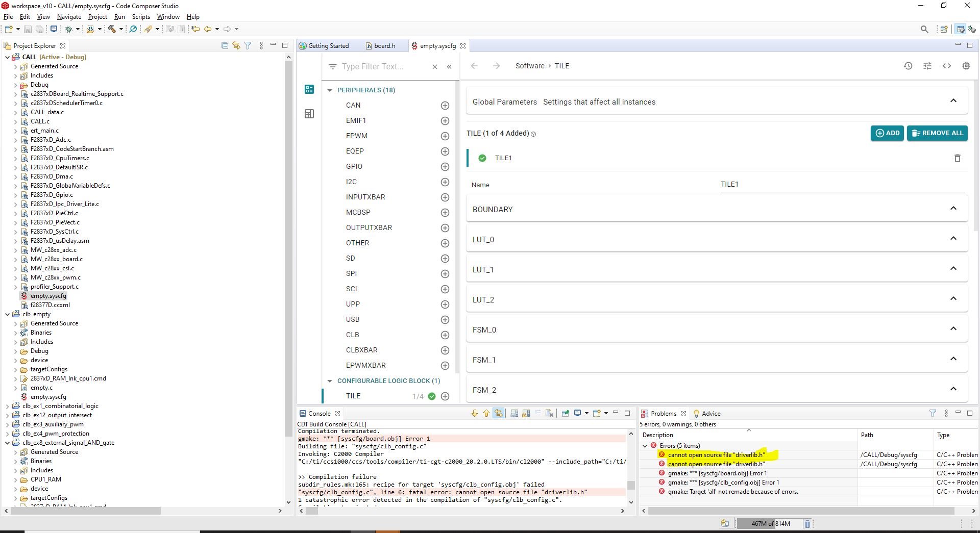The image size is (980, 533).
Task: Open the Scripts menu
Action: (x=141, y=17)
